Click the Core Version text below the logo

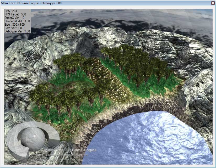[52, 159]
